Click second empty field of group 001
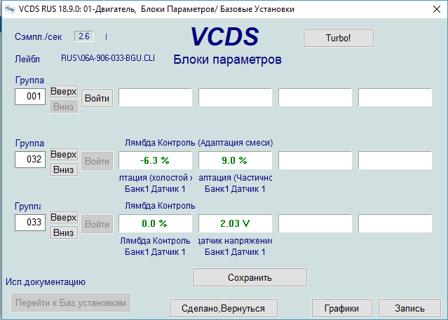448x320 pixels. (x=235, y=97)
